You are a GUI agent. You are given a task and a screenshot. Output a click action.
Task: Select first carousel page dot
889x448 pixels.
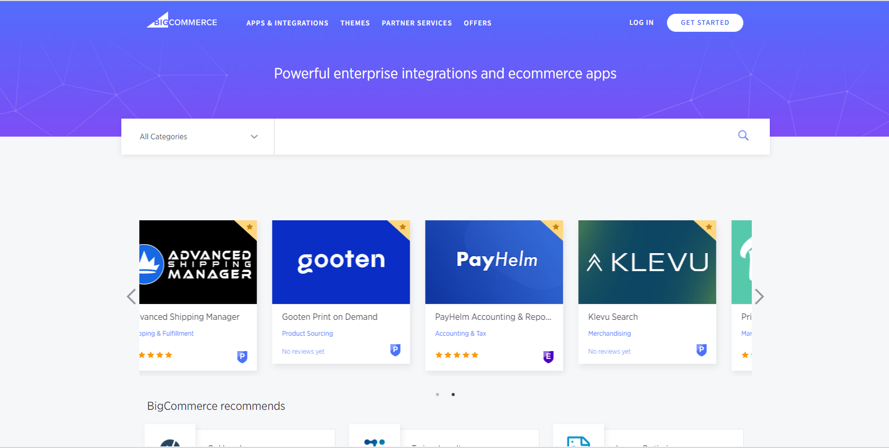pyautogui.click(x=438, y=395)
